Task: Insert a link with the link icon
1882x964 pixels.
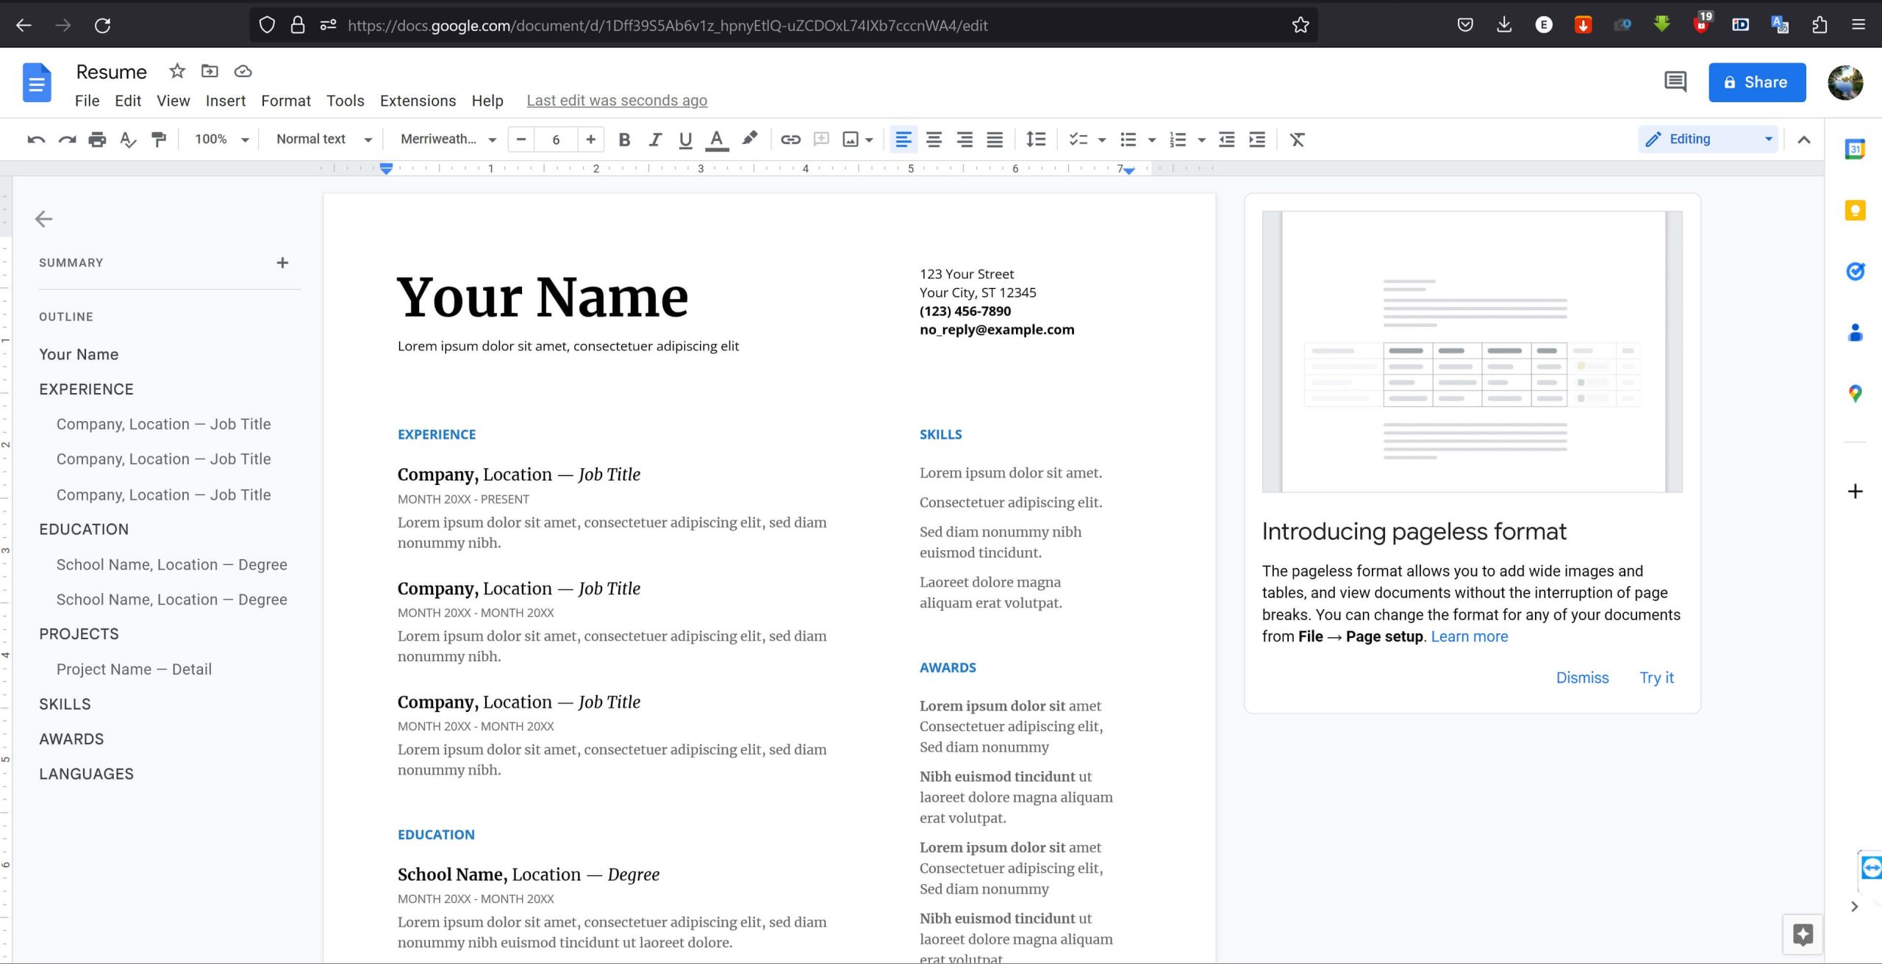Action: pyautogui.click(x=790, y=140)
